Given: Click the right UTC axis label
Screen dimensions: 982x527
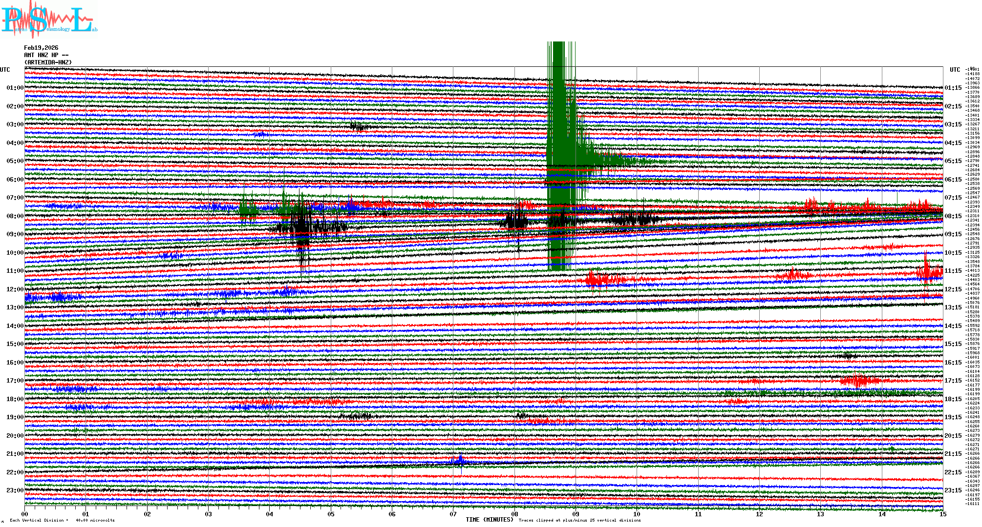Looking at the screenshot, I should (955, 70).
